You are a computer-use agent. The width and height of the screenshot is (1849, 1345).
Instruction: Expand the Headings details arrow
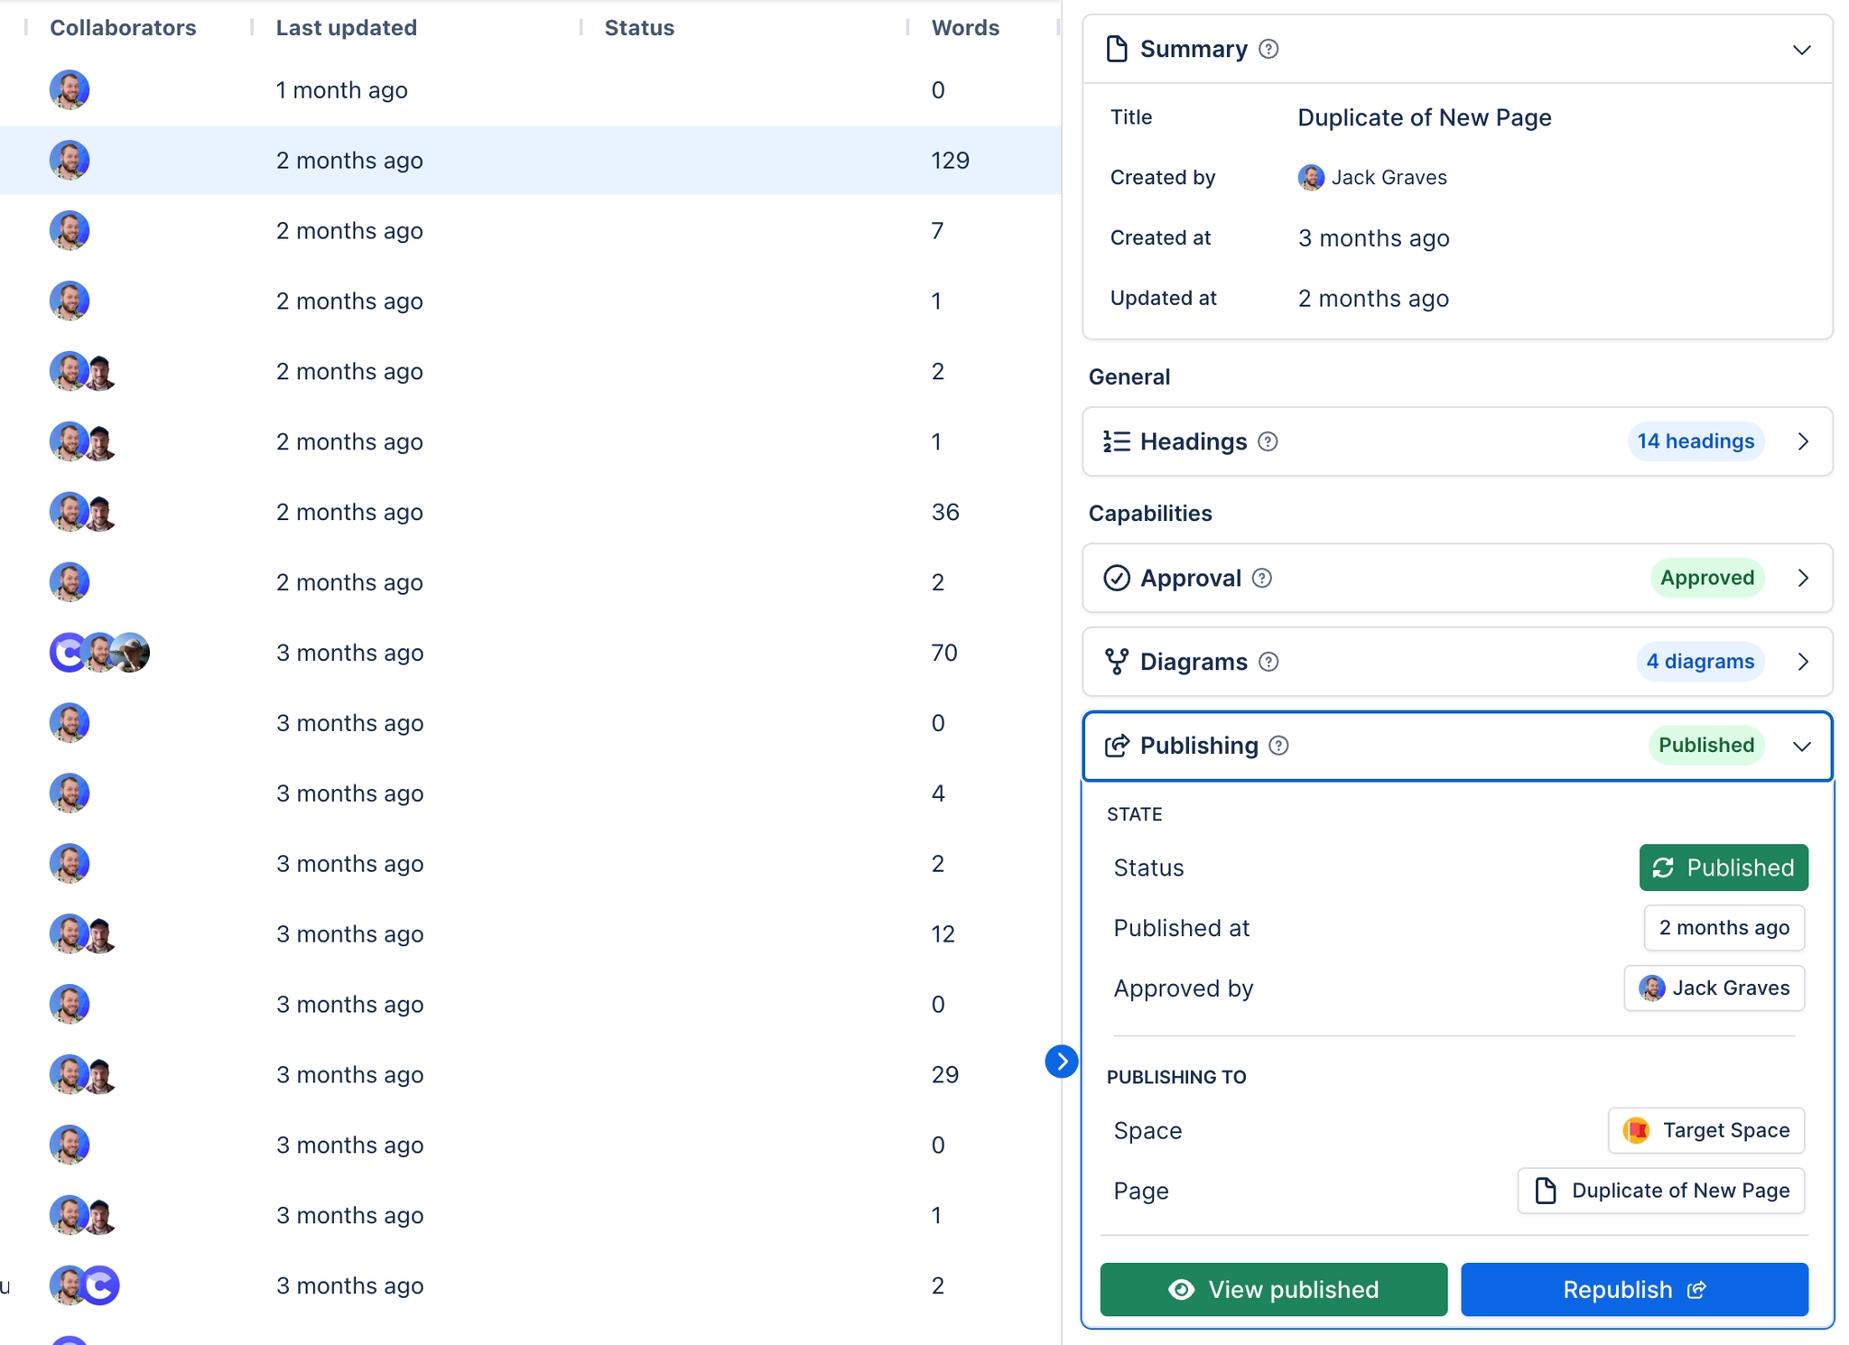click(x=1804, y=441)
